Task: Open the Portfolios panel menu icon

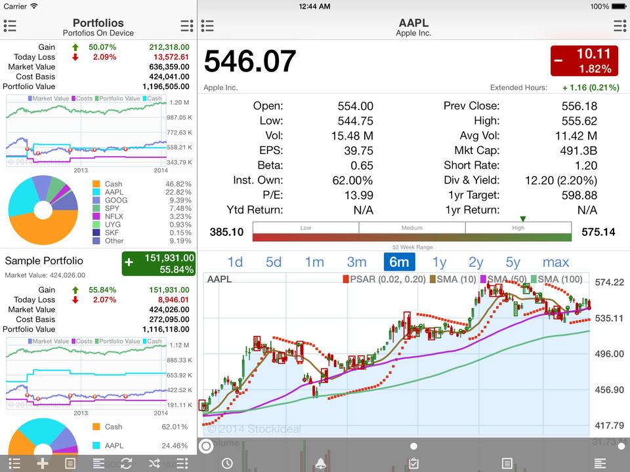Action: (186, 26)
